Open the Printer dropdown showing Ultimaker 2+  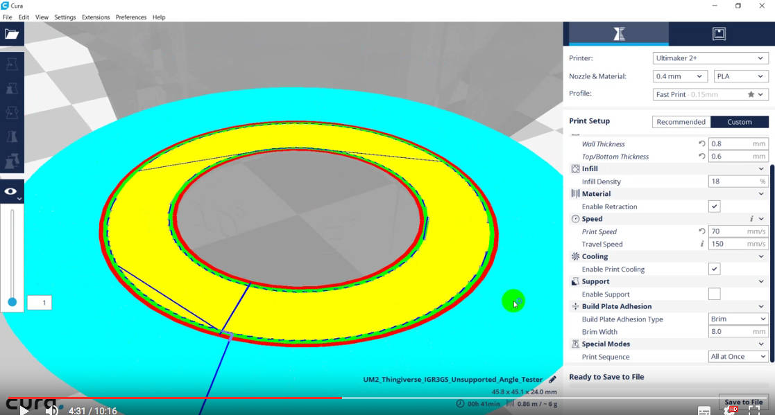[x=710, y=58]
